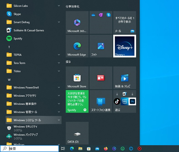Click the Photoshop icon in 遊ぶ folder
179x152 pixels.
click(x=132, y=102)
